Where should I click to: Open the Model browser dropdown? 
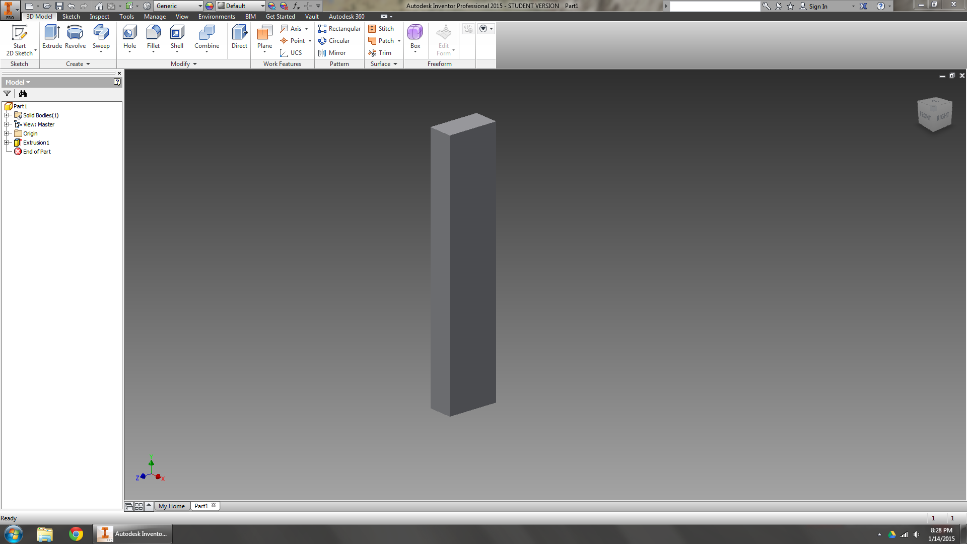[18, 82]
